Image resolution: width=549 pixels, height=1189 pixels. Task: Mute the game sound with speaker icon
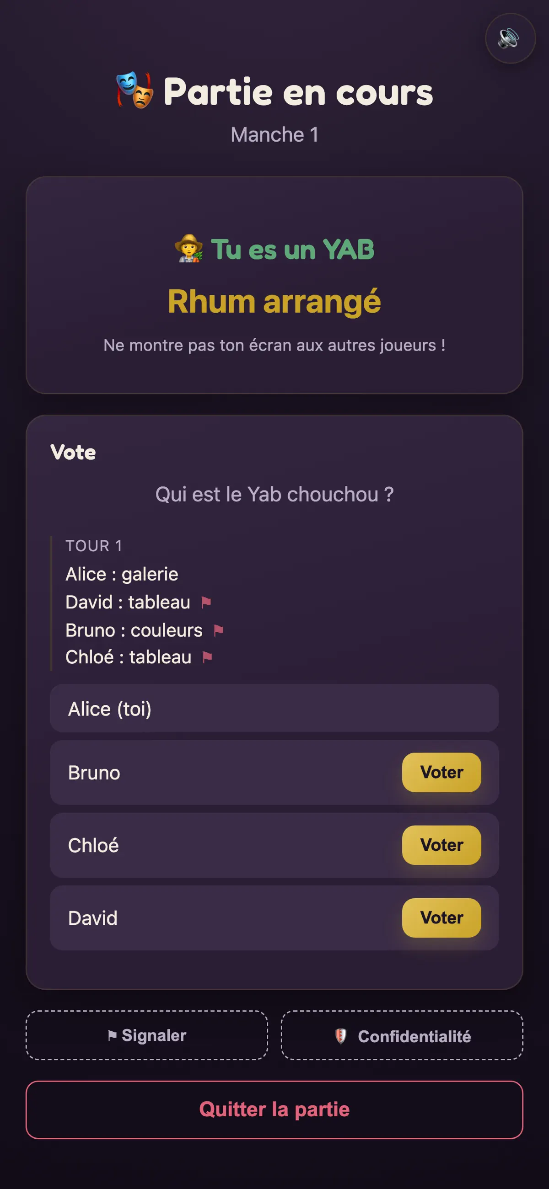pos(510,38)
